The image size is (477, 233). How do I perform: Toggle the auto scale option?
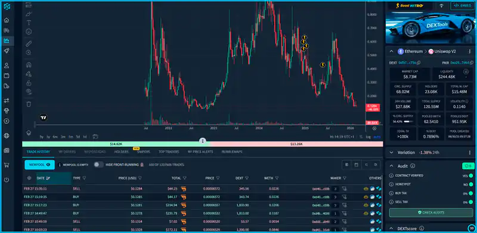click(377, 137)
